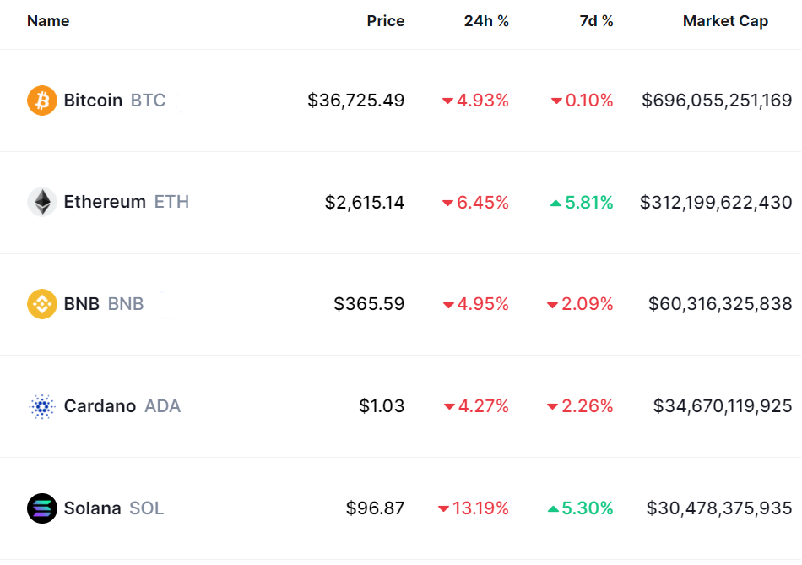
Task: Sort by Price column header
Action: (x=386, y=21)
